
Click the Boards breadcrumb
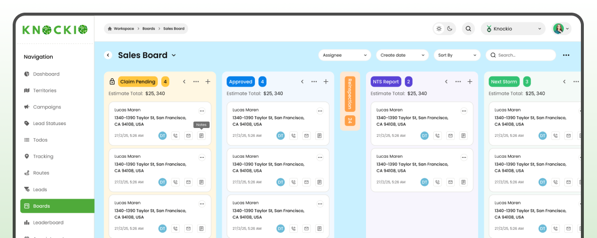point(149,29)
